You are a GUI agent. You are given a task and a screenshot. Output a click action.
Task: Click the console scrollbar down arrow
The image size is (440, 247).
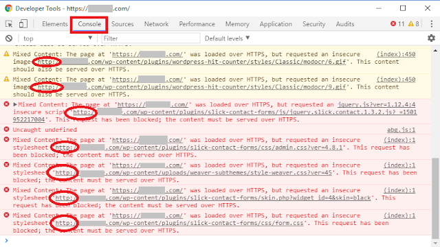coord(435,244)
